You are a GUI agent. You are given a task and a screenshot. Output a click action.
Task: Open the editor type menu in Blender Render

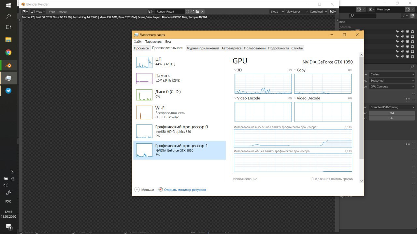point(25,12)
